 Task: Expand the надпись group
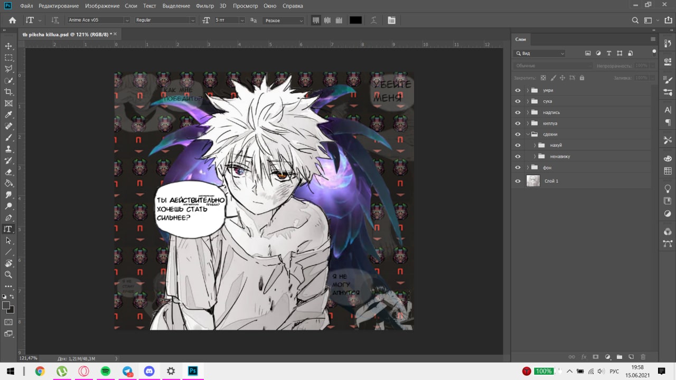point(528,112)
